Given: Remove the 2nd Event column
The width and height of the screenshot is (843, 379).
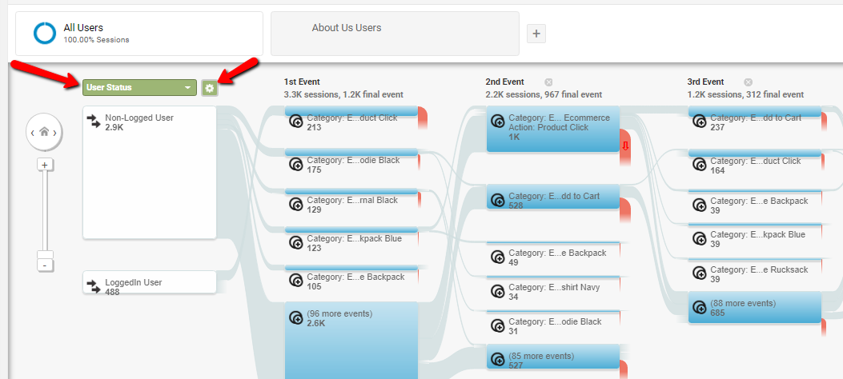Looking at the screenshot, I should 548,82.
